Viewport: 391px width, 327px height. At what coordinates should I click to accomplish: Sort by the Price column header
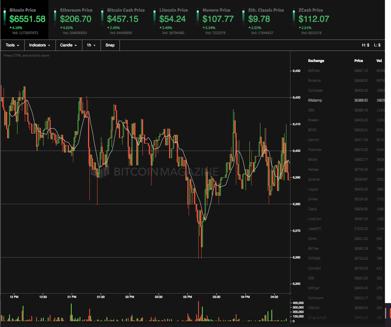pos(358,61)
